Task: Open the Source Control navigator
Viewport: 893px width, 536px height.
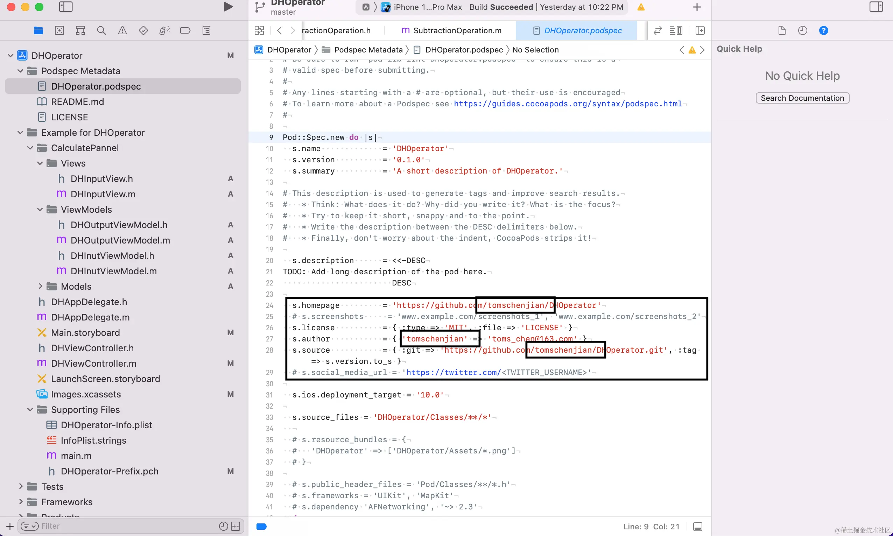Action: 59,31
